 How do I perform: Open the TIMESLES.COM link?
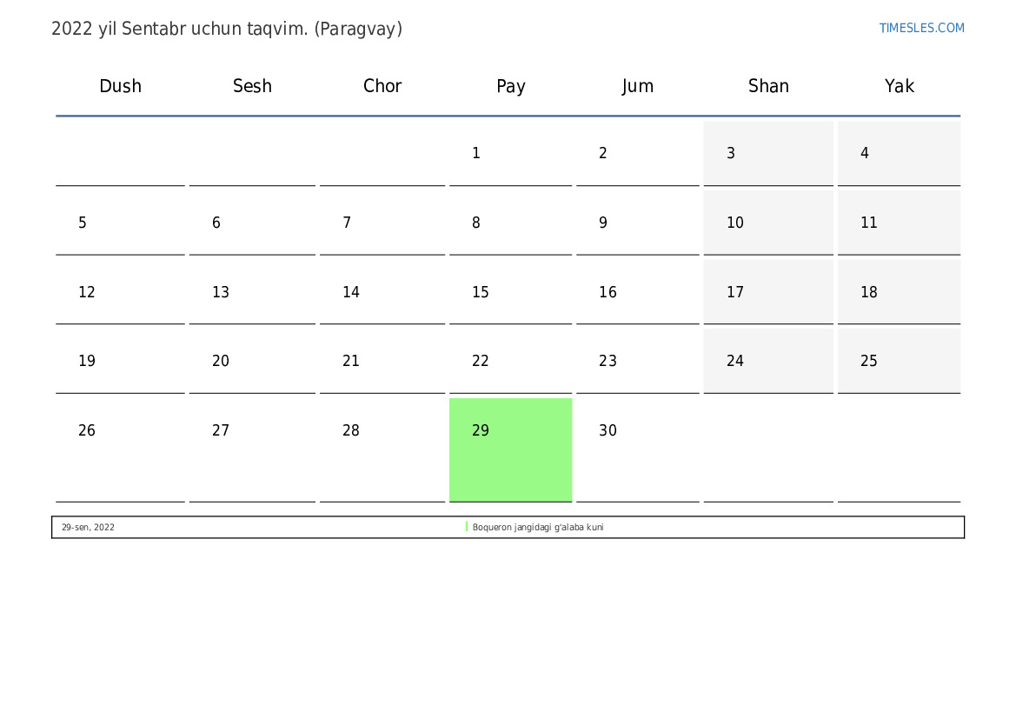(x=921, y=28)
